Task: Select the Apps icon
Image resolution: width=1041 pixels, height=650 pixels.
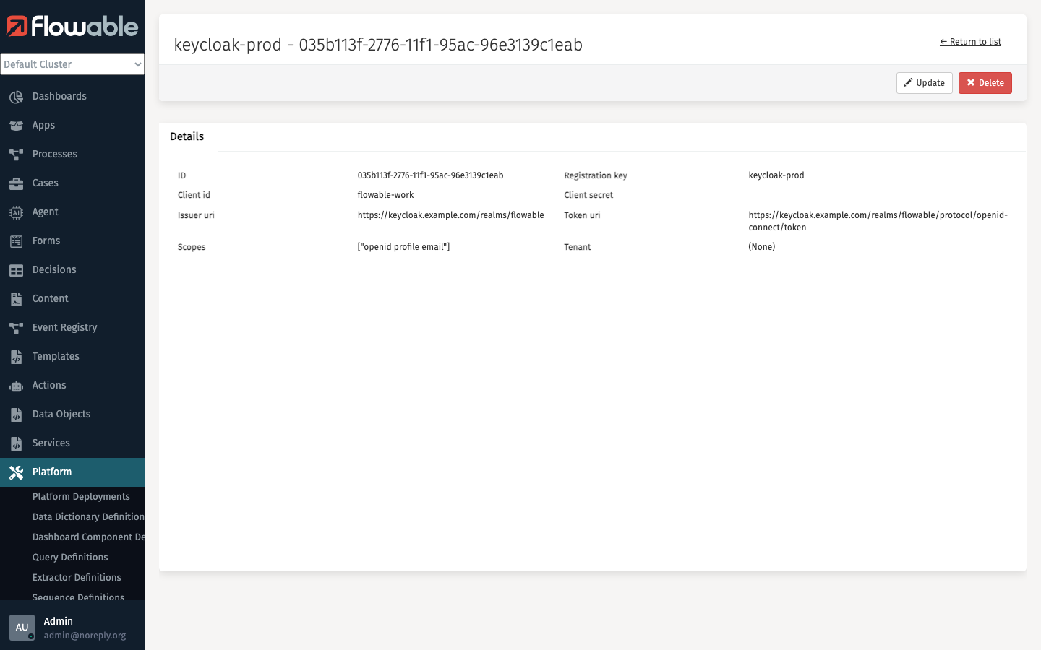Action: pos(16,125)
